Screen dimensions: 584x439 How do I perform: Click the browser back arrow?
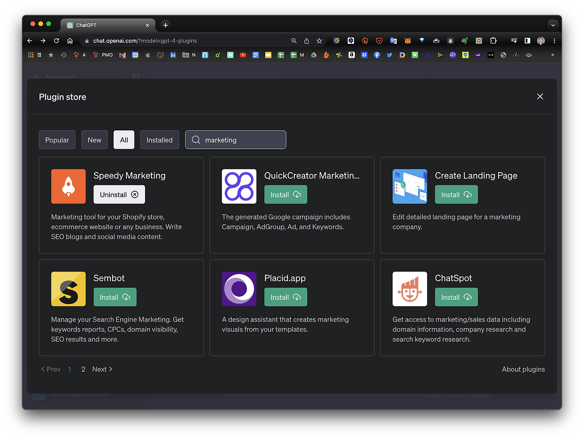tap(30, 41)
